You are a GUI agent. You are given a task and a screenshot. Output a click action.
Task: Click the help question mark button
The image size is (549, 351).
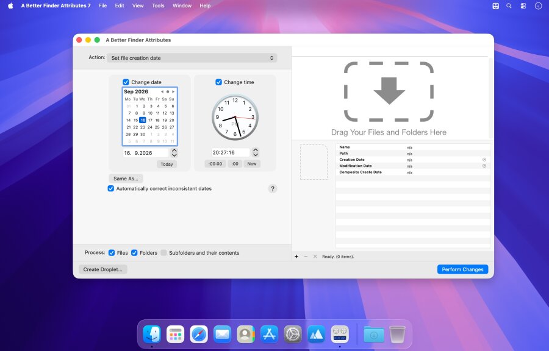[x=273, y=189]
